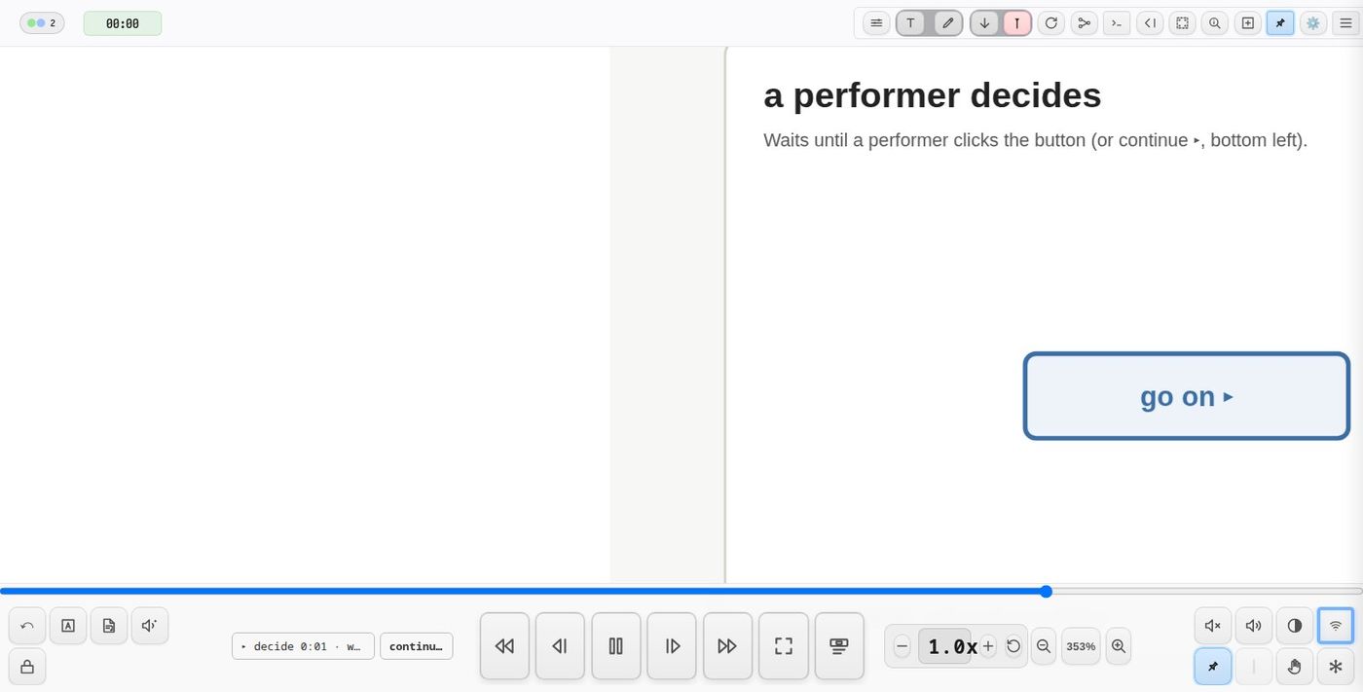Open the hamburger menu at top right

click(1345, 22)
